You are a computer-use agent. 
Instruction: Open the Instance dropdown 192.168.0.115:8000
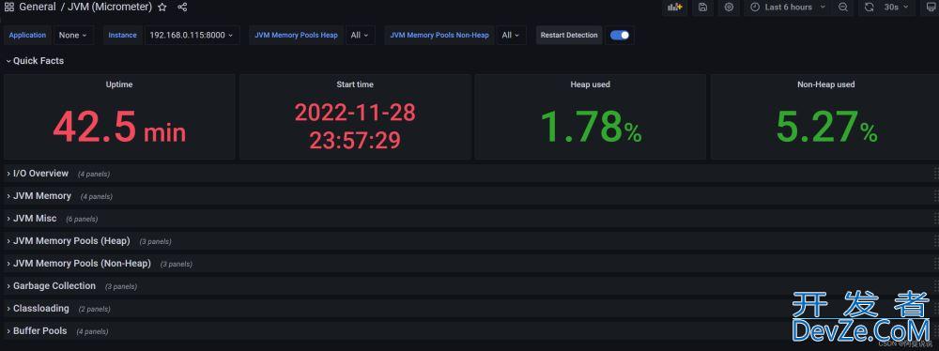(192, 35)
